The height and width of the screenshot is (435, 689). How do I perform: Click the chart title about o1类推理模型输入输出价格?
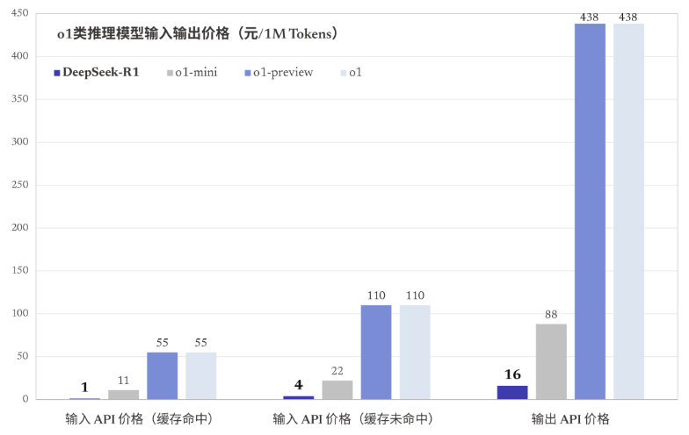[197, 33]
